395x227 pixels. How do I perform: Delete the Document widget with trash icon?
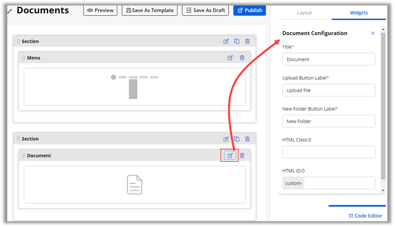(x=242, y=155)
